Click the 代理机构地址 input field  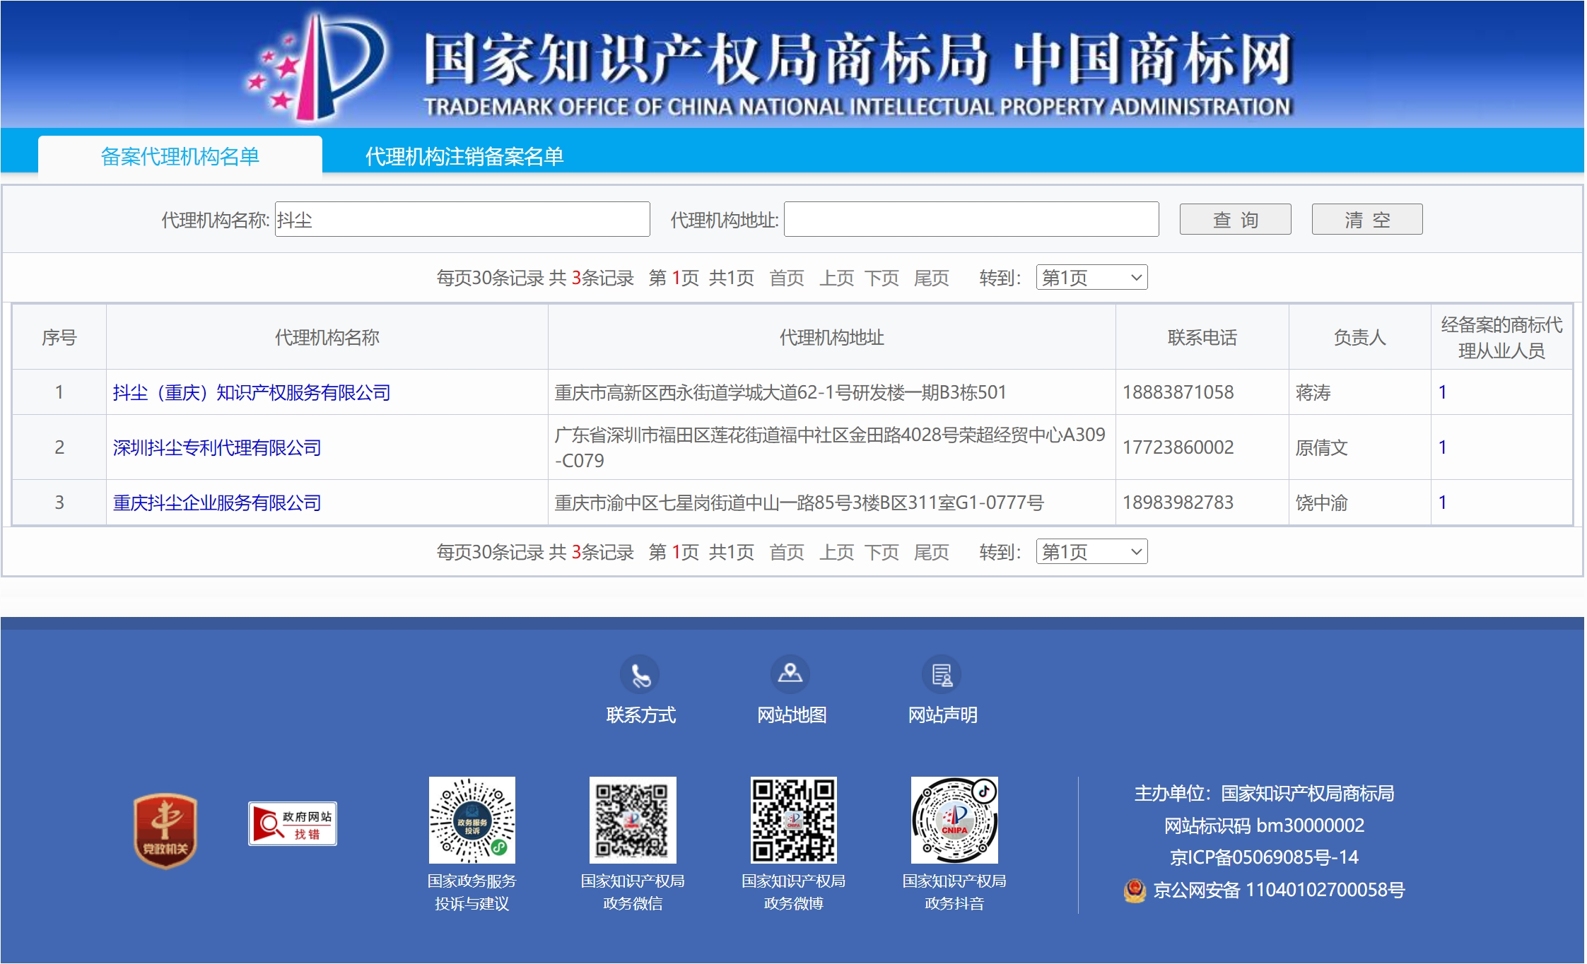pos(971,220)
